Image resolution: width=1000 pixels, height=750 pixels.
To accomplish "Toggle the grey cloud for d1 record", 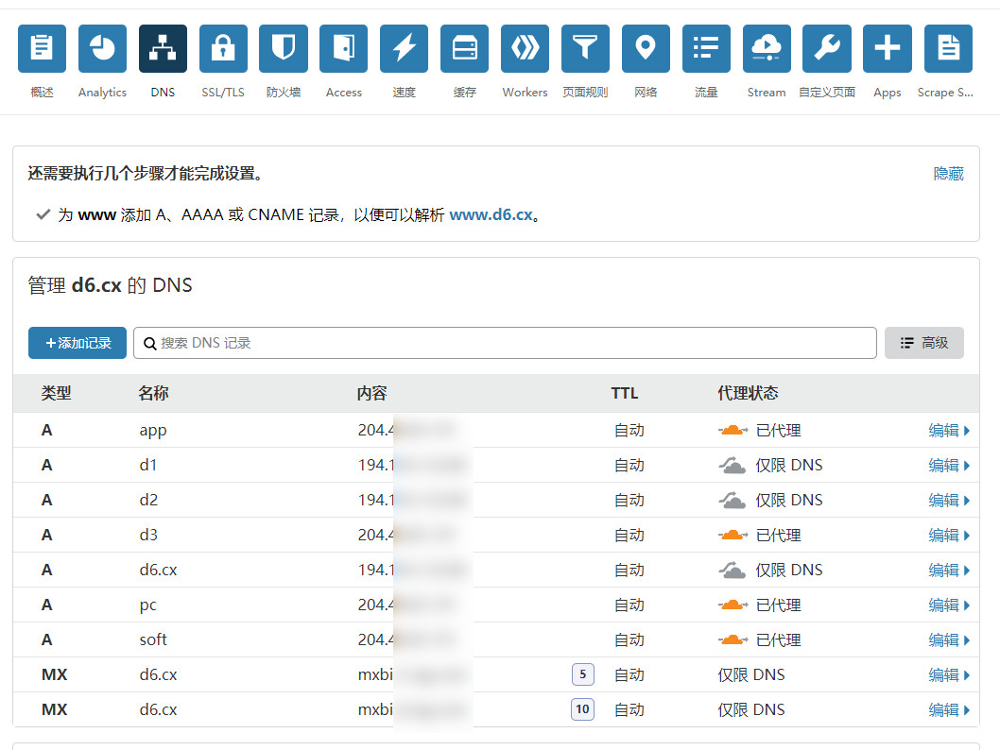I will tap(733, 466).
